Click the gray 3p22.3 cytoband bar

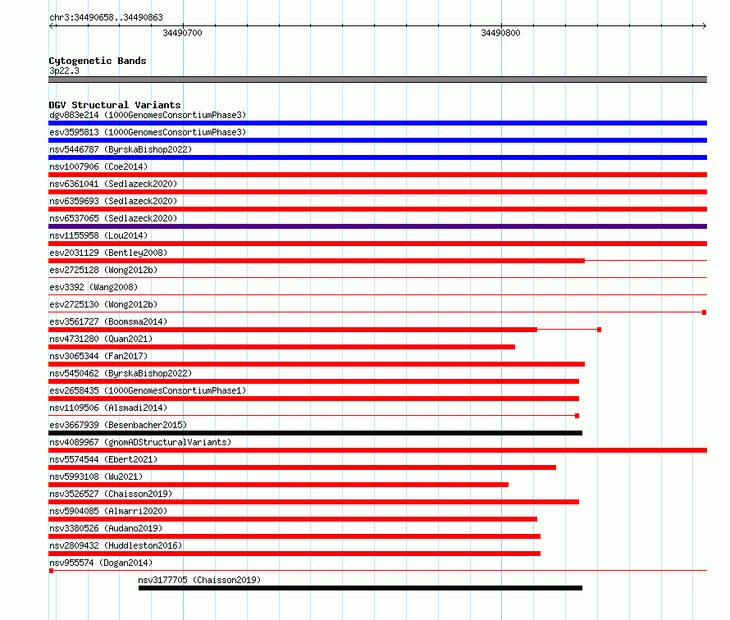click(x=377, y=80)
